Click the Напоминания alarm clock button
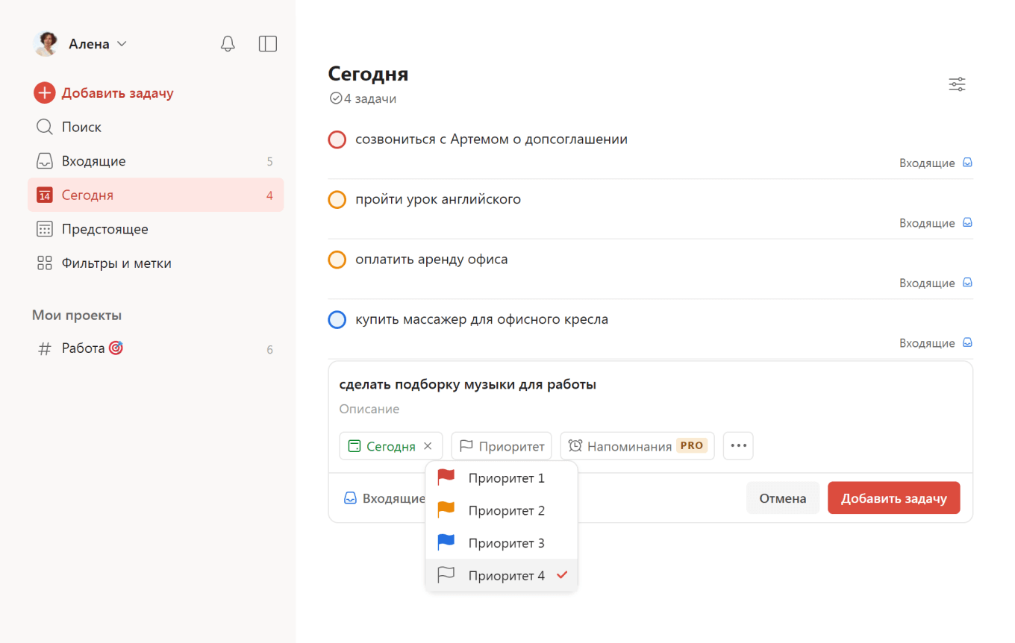 coord(637,445)
